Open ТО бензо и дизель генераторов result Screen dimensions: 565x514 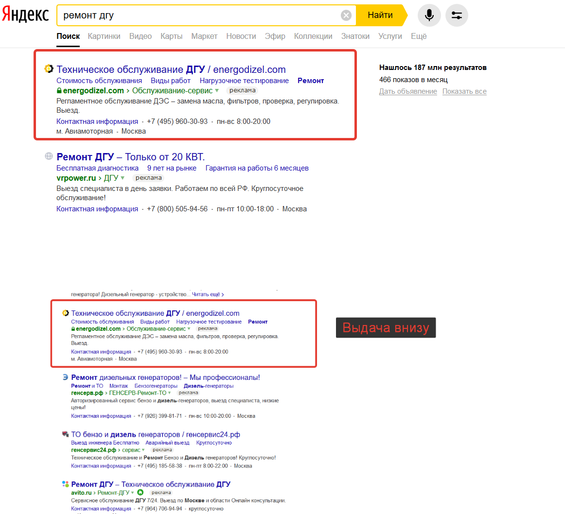point(156,434)
